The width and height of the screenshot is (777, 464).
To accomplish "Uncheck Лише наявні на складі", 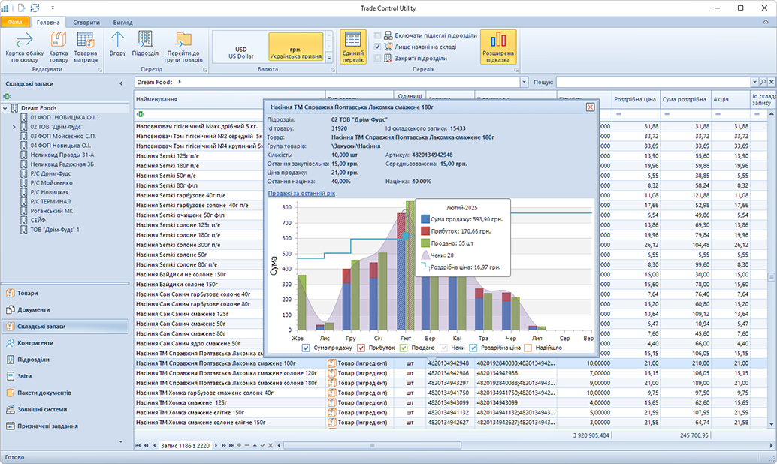I will coord(378,47).
